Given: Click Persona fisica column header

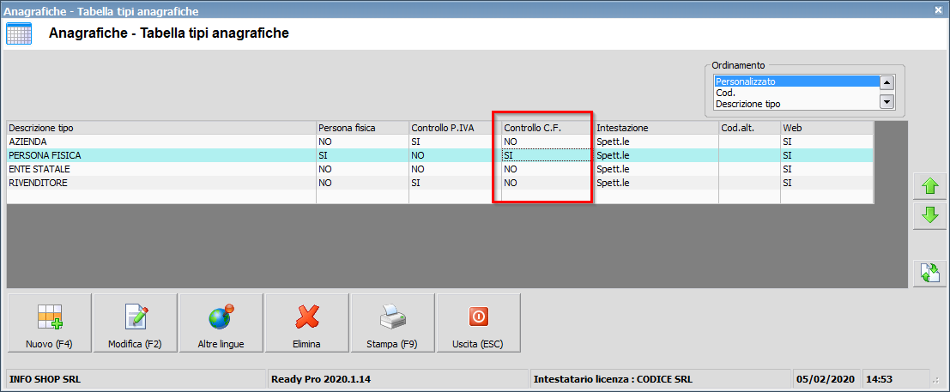Looking at the screenshot, I should coord(362,128).
